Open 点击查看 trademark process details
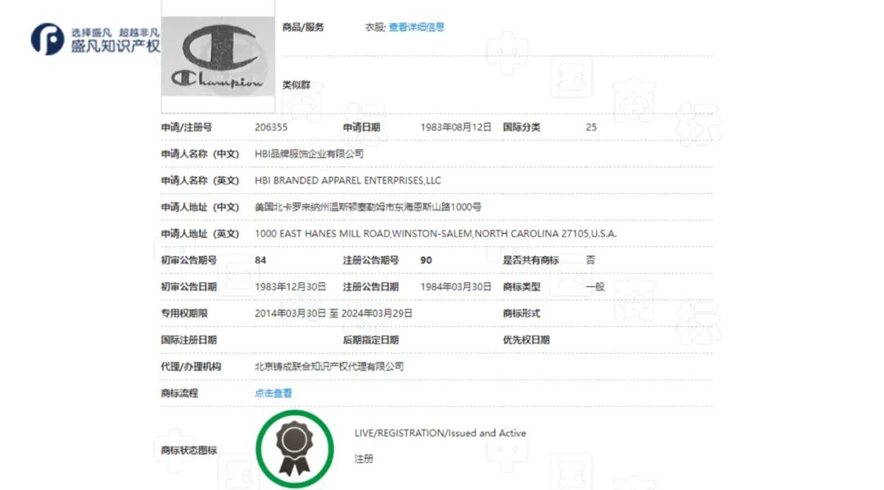884x490 pixels. tap(273, 393)
